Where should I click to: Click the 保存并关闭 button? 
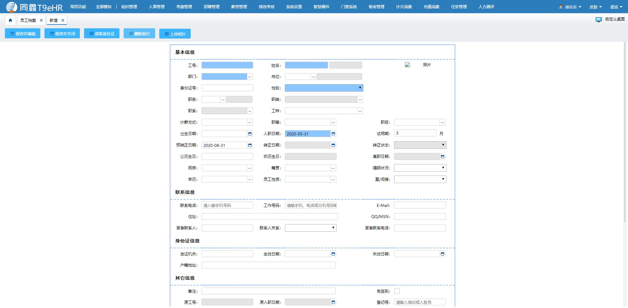[62, 34]
